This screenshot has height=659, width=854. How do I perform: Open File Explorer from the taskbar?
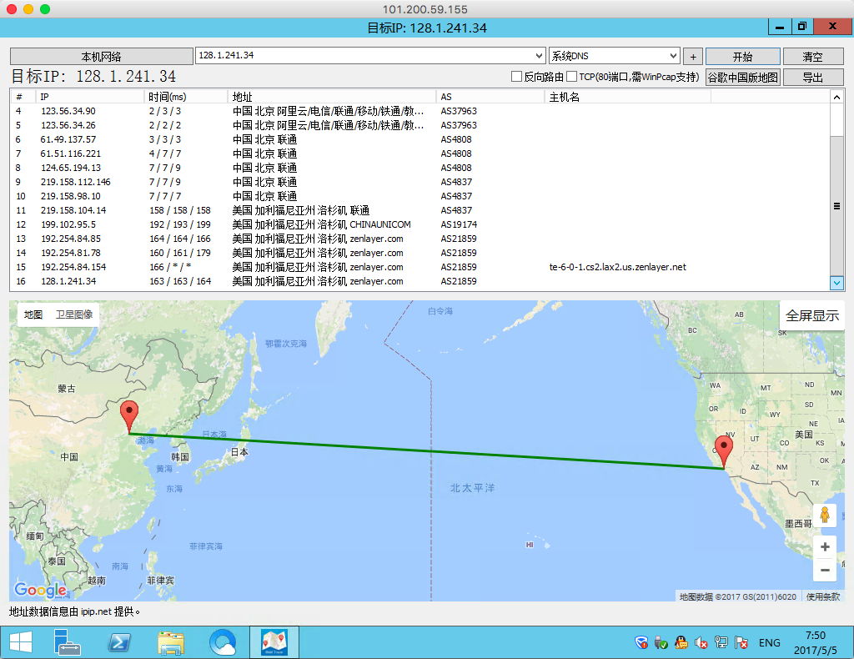tap(171, 643)
